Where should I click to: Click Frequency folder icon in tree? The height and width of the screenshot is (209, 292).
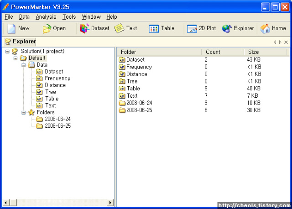(39, 78)
